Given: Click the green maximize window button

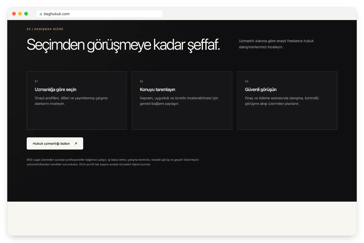Looking at the screenshot, I should [26, 14].
